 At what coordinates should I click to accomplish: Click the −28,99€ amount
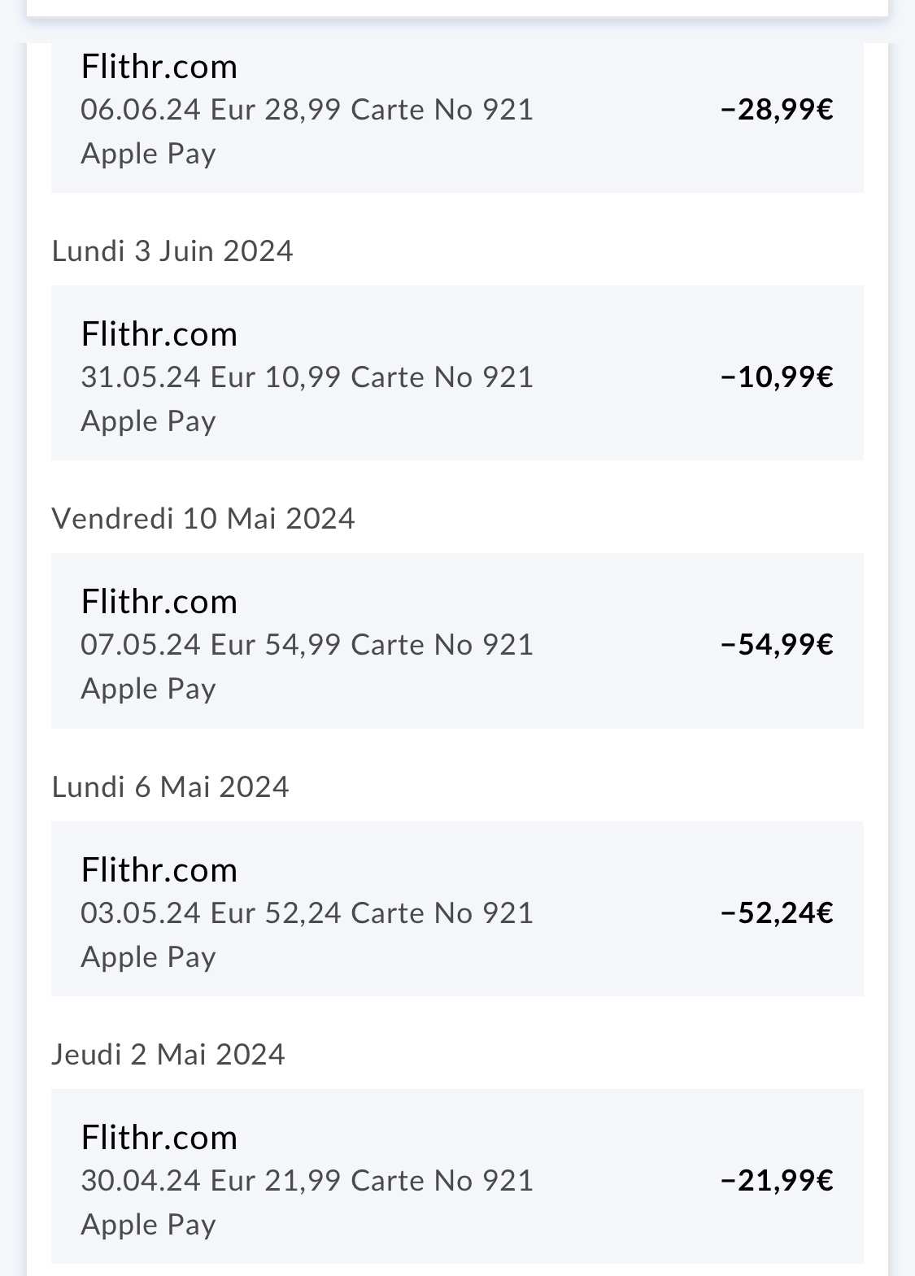point(777,109)
